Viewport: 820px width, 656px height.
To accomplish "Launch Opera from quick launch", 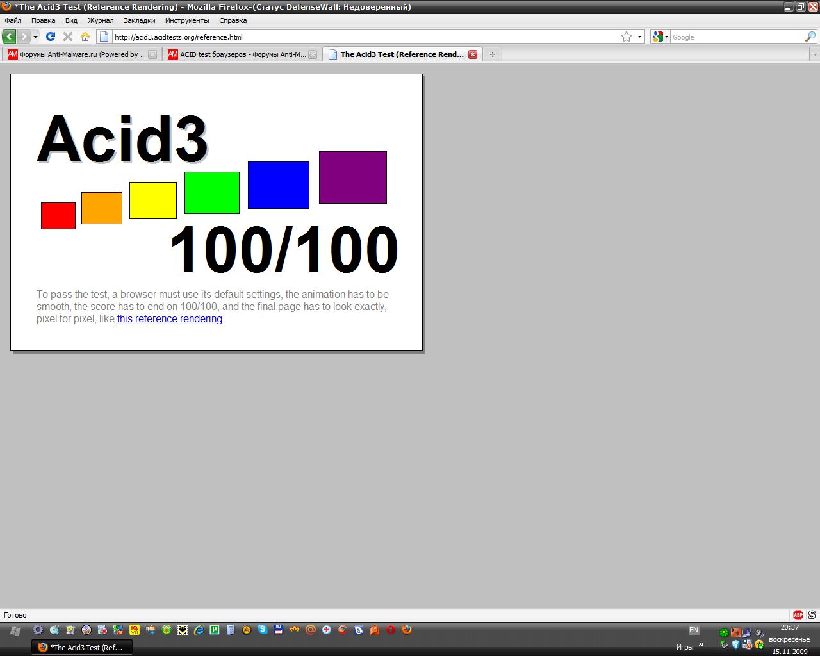I will 391,630.
